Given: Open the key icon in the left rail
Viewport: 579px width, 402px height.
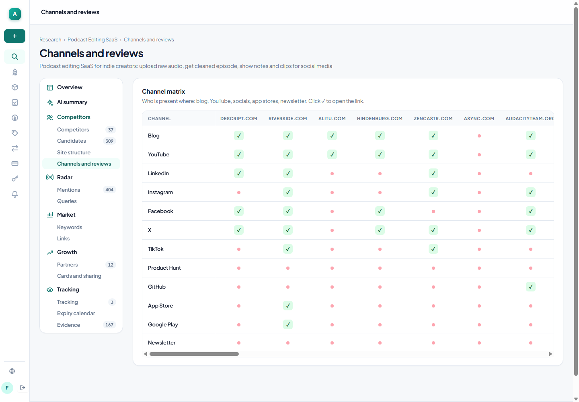Looking at the screenshot, I should (15, 179).
